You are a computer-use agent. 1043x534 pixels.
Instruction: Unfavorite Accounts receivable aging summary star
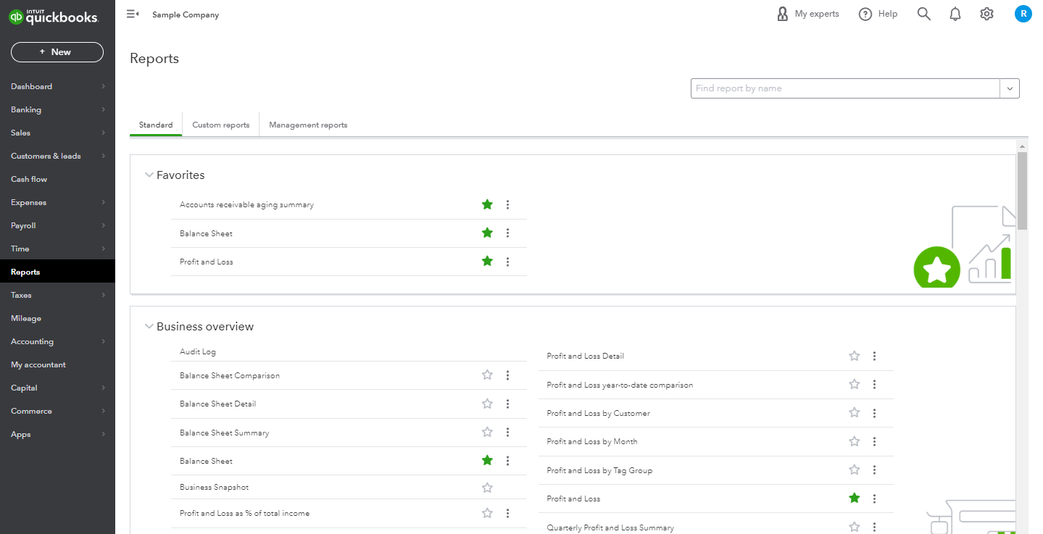tap(487, 204)
